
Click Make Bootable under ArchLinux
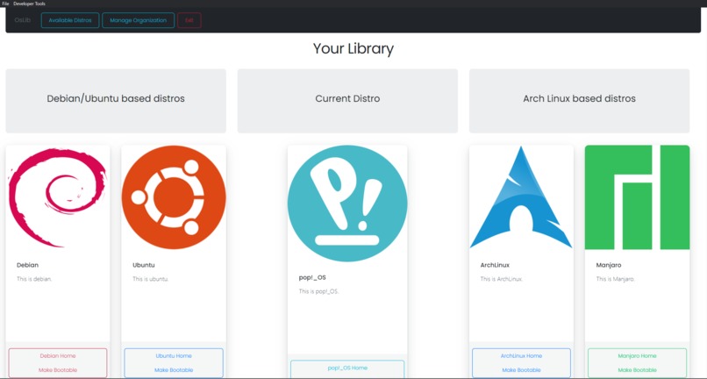tap(521, 370)
